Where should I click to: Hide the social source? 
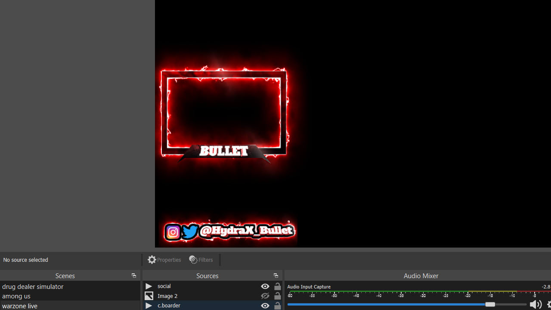pyautogui.click(x=265, y=286)
